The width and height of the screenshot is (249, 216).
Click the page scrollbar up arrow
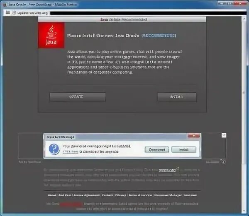[244, 19]
